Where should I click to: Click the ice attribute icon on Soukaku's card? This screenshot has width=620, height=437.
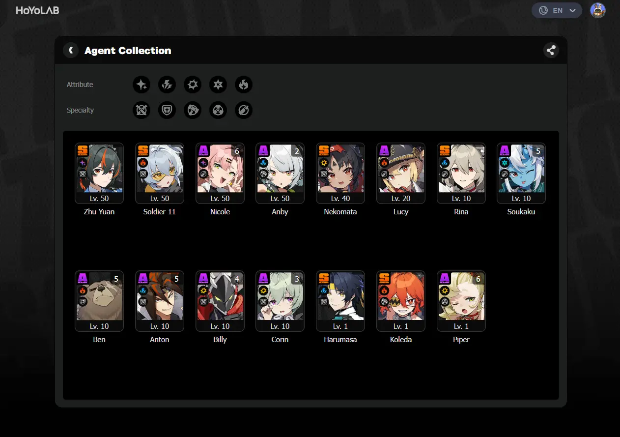click(505, 162)
